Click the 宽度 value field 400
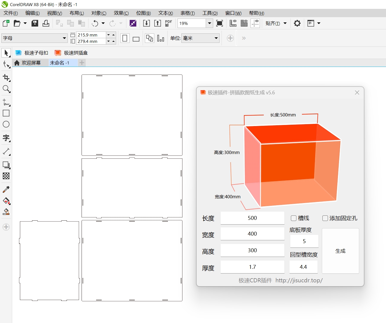This screenshot has width=386, height=323. pyautogui.click(x=252, y=234)
